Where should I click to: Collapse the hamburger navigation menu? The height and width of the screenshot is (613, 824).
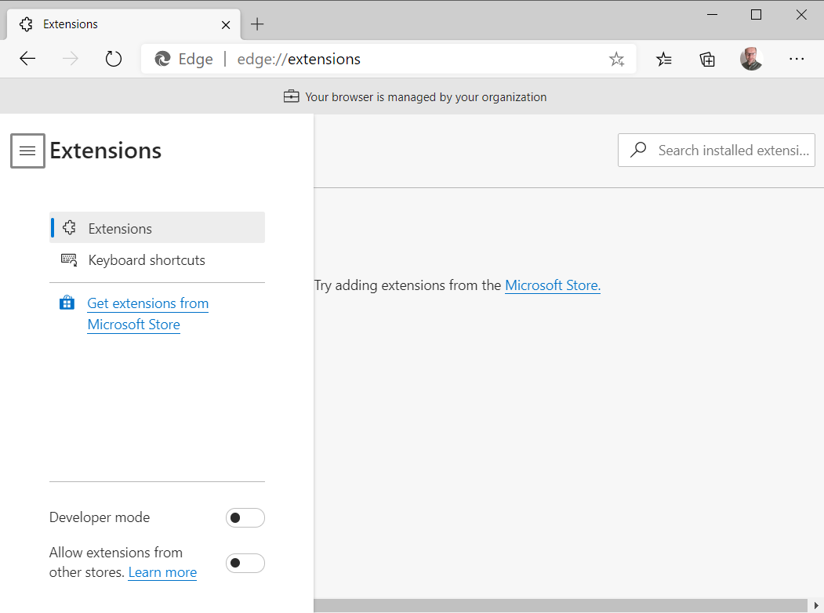point(27,151)
